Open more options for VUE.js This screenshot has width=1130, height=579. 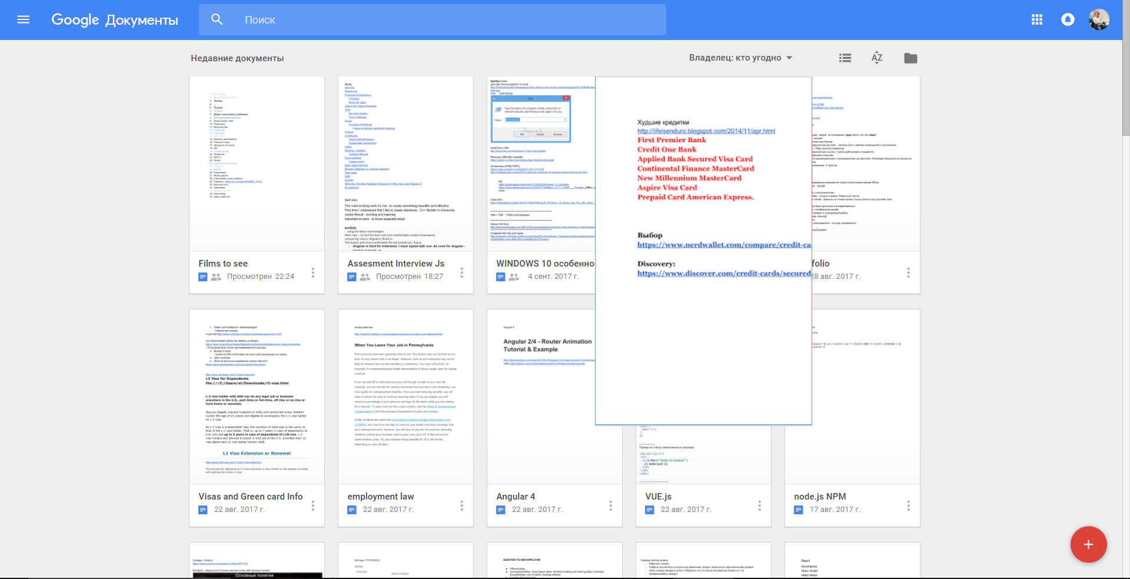759,505
